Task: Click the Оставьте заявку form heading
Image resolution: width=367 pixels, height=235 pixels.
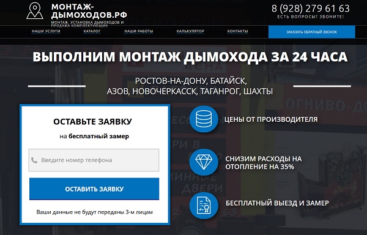Action: (93, 122)
